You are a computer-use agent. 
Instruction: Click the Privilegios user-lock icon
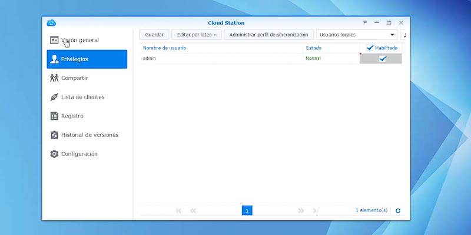click(x=54, y=59)
